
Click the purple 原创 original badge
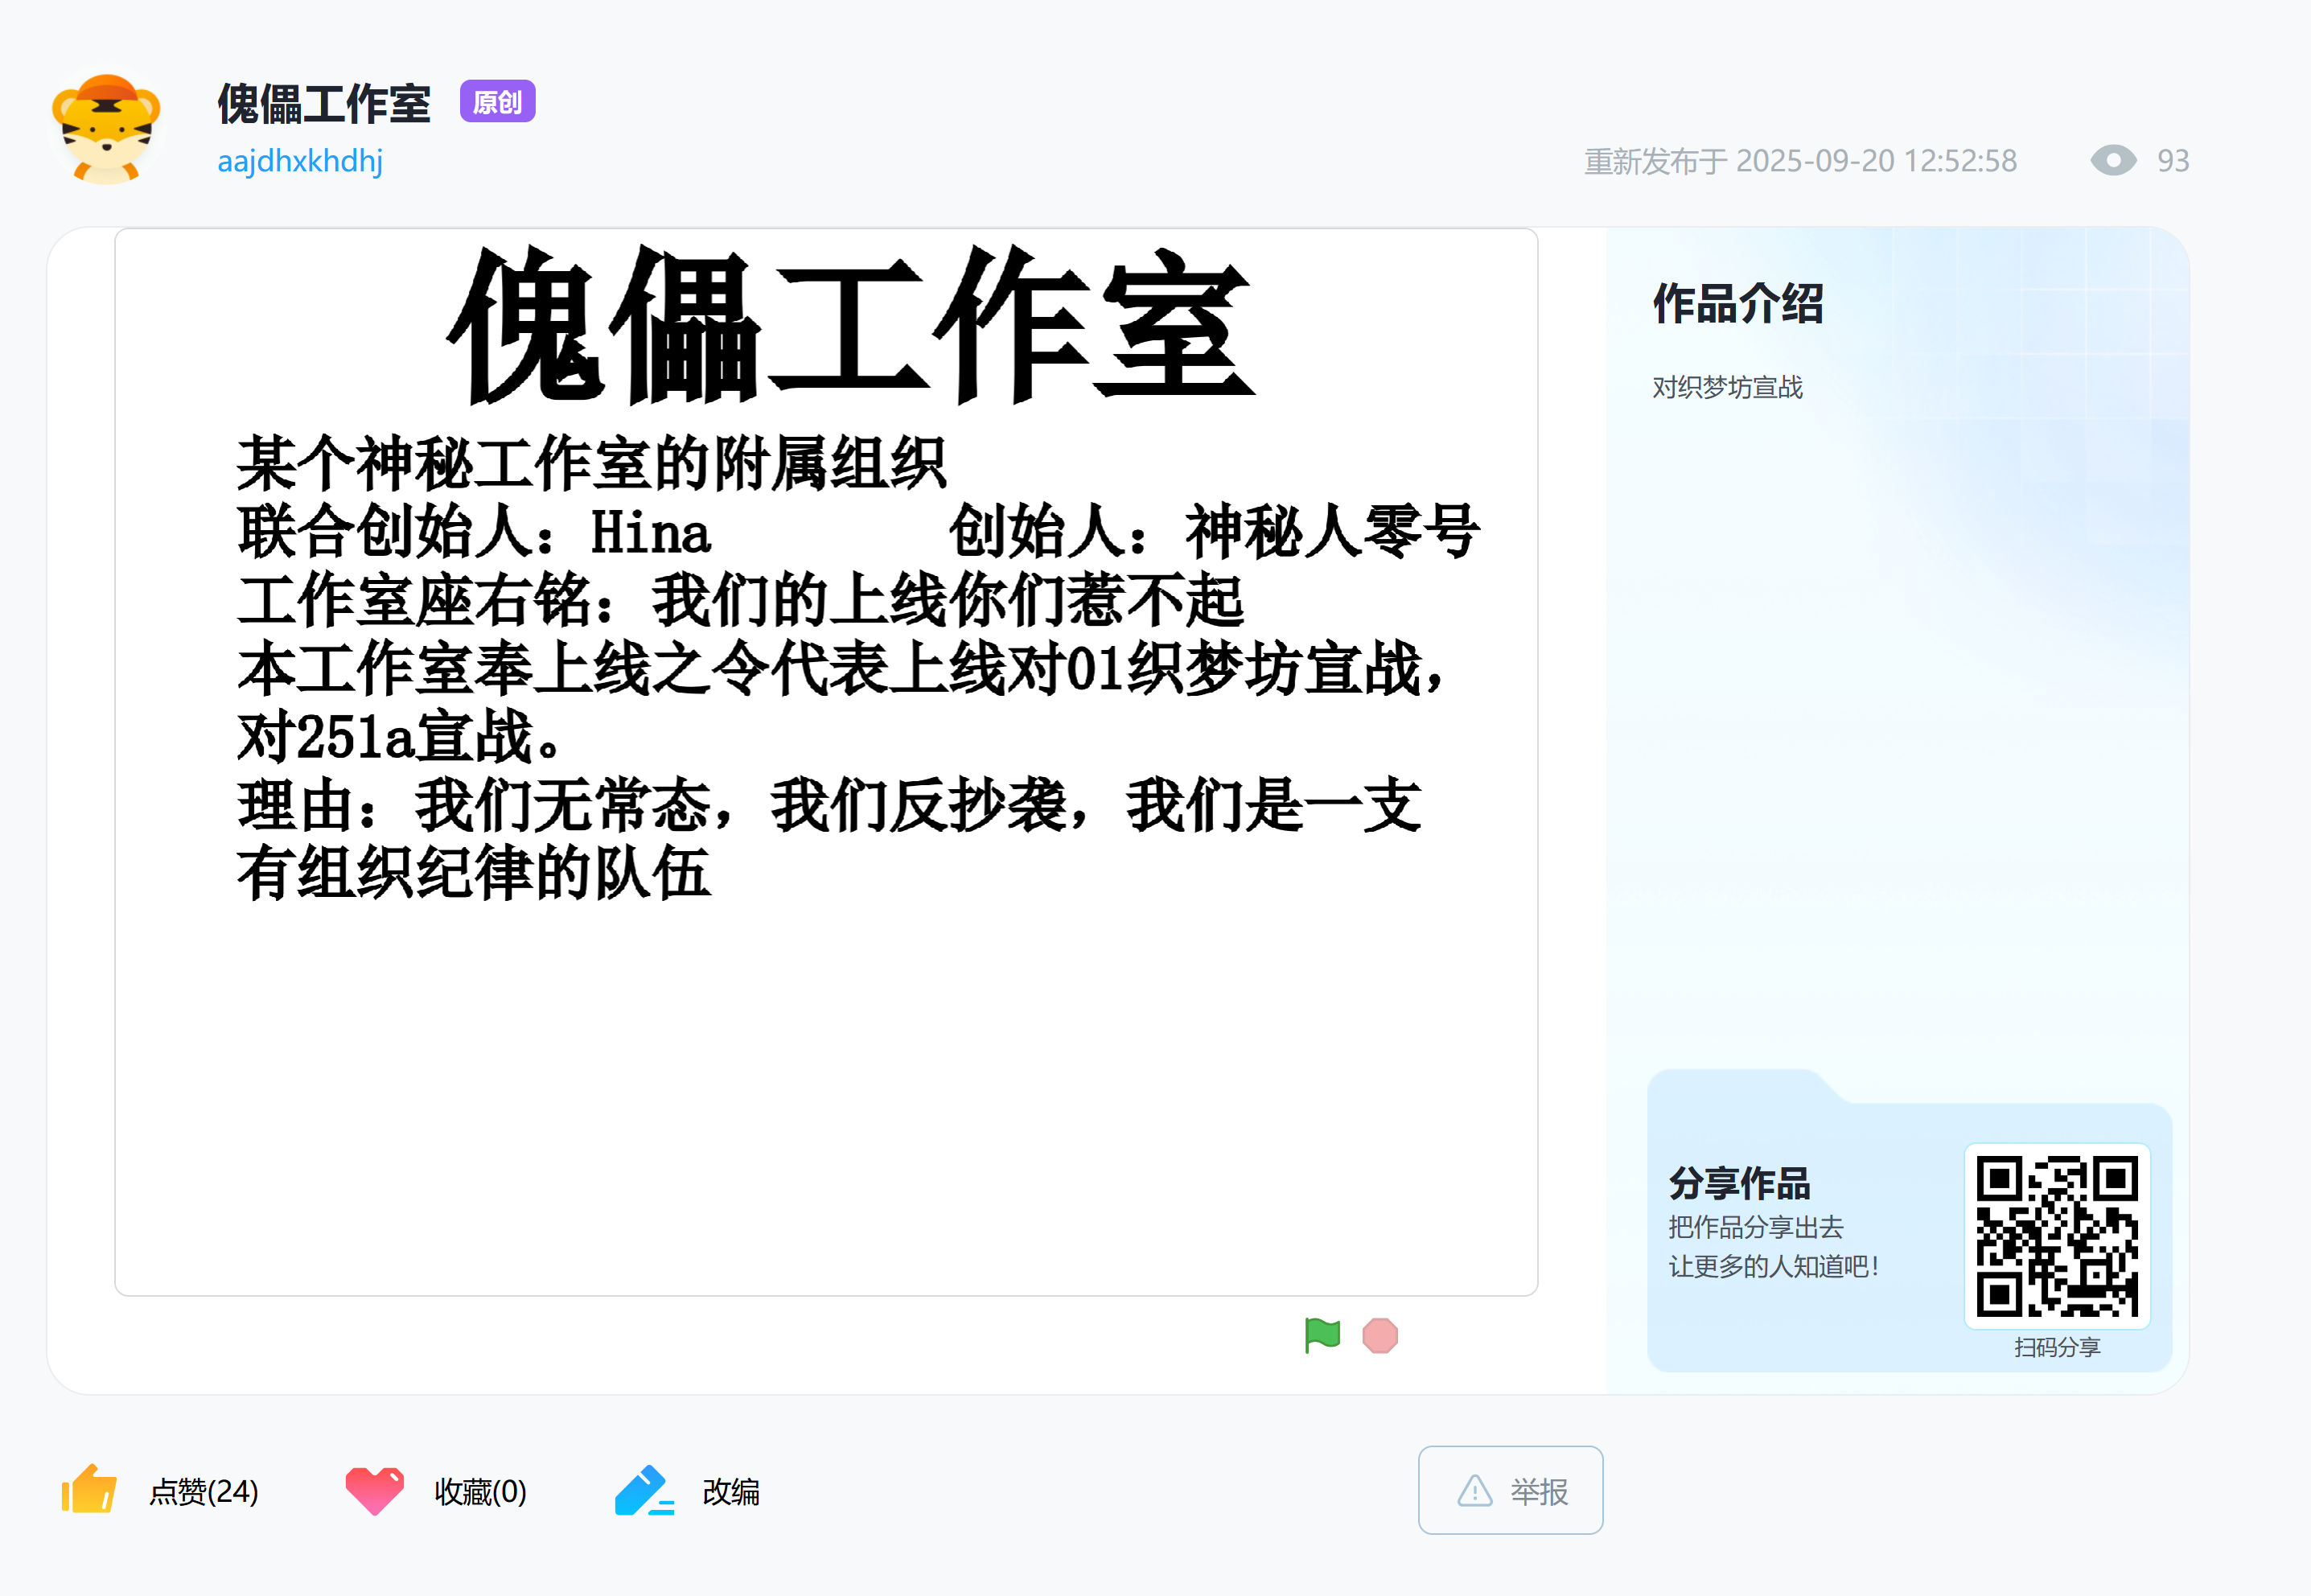[497, 101]
